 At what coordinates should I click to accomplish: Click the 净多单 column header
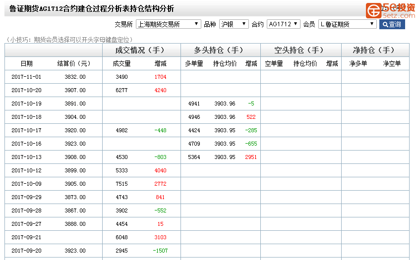tap(358, 63)
